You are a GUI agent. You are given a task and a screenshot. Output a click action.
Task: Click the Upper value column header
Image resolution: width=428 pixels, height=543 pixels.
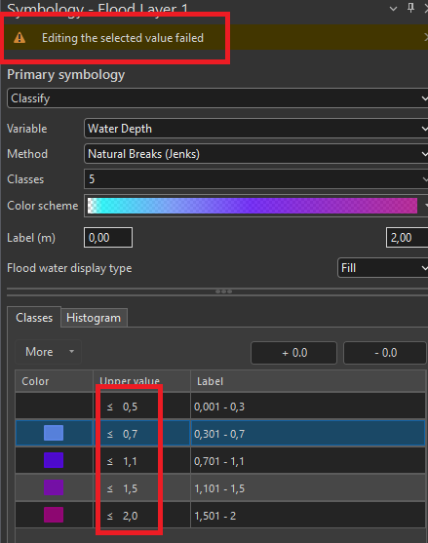point(141,381)
